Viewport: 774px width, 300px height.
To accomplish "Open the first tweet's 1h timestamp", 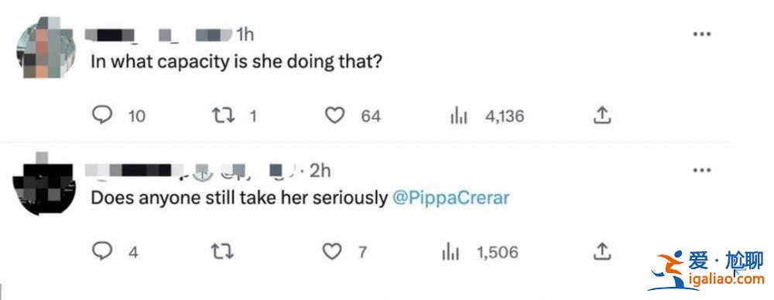I will click(245, 34).
